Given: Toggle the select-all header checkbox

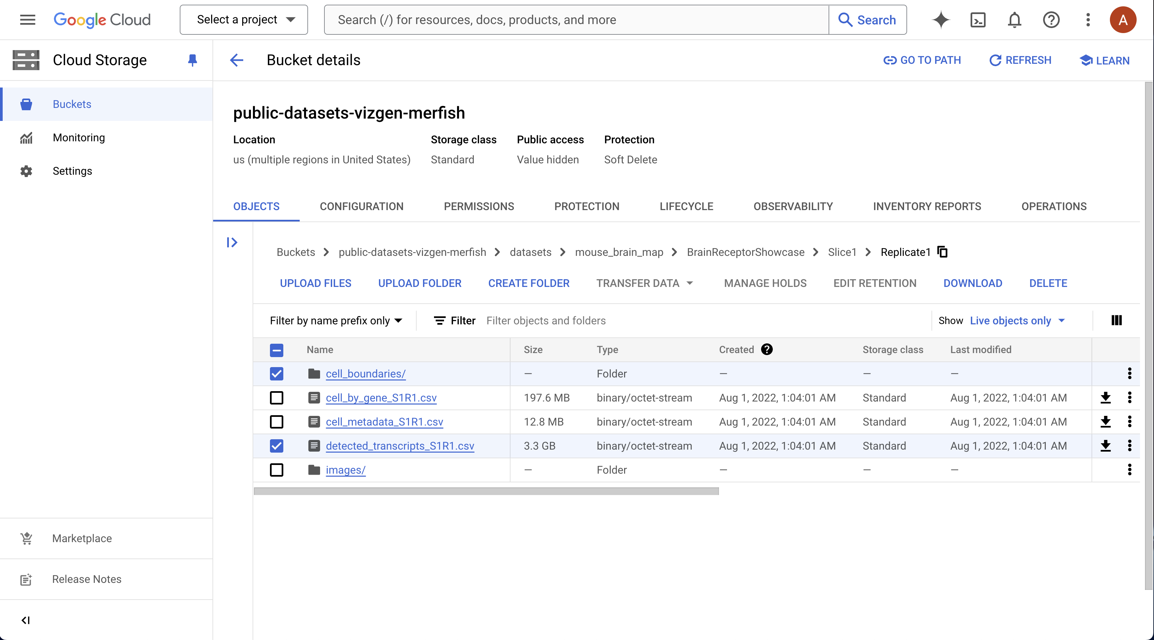Looking at the screenshot, I should pos(276,350).
